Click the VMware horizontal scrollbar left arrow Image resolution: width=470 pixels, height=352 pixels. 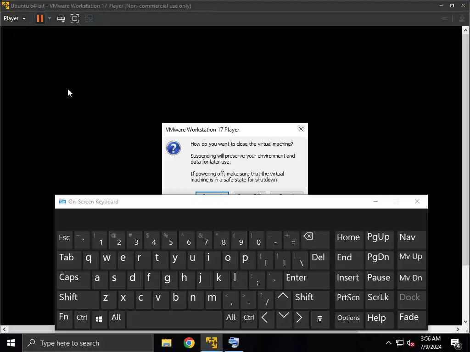(x=4, y=329)
